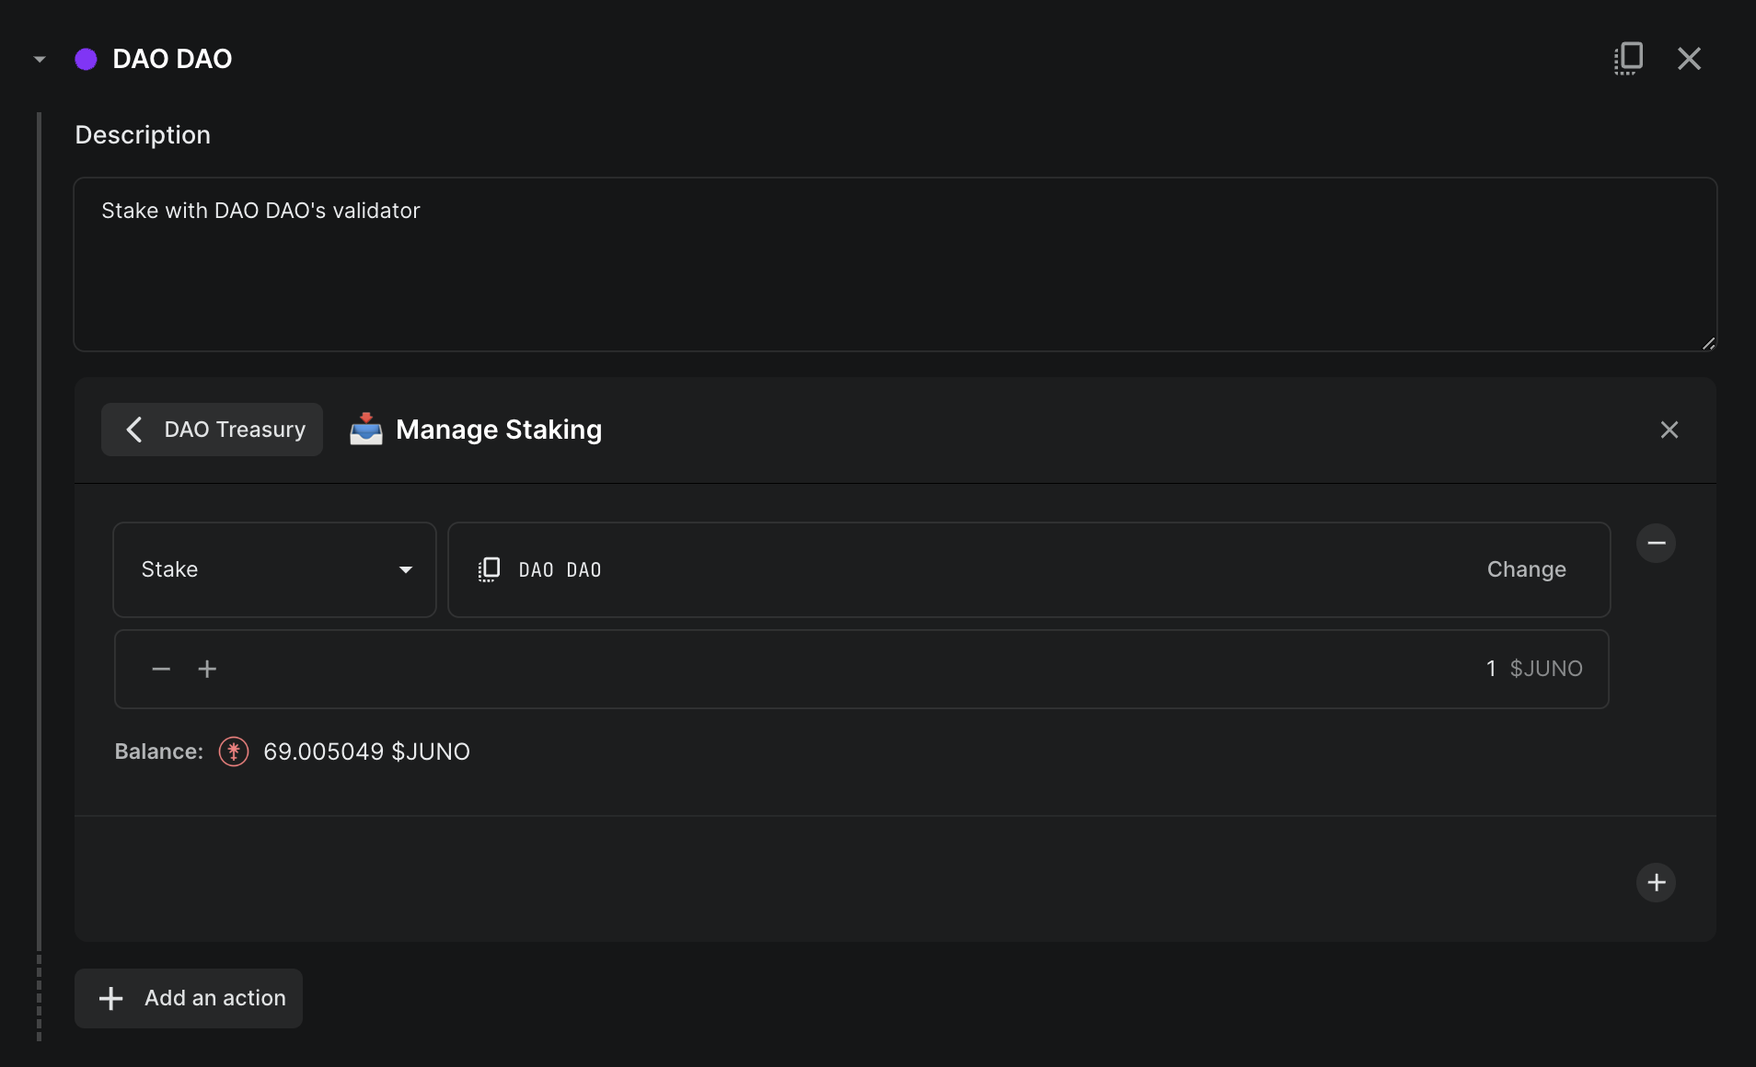Click the JUNO token icon next to Balance

pyautogui.click(x=234, y=751)
